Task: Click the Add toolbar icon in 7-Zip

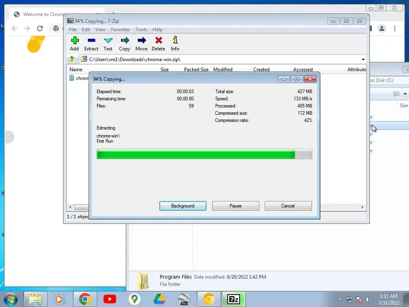Action: coord(74,44)
